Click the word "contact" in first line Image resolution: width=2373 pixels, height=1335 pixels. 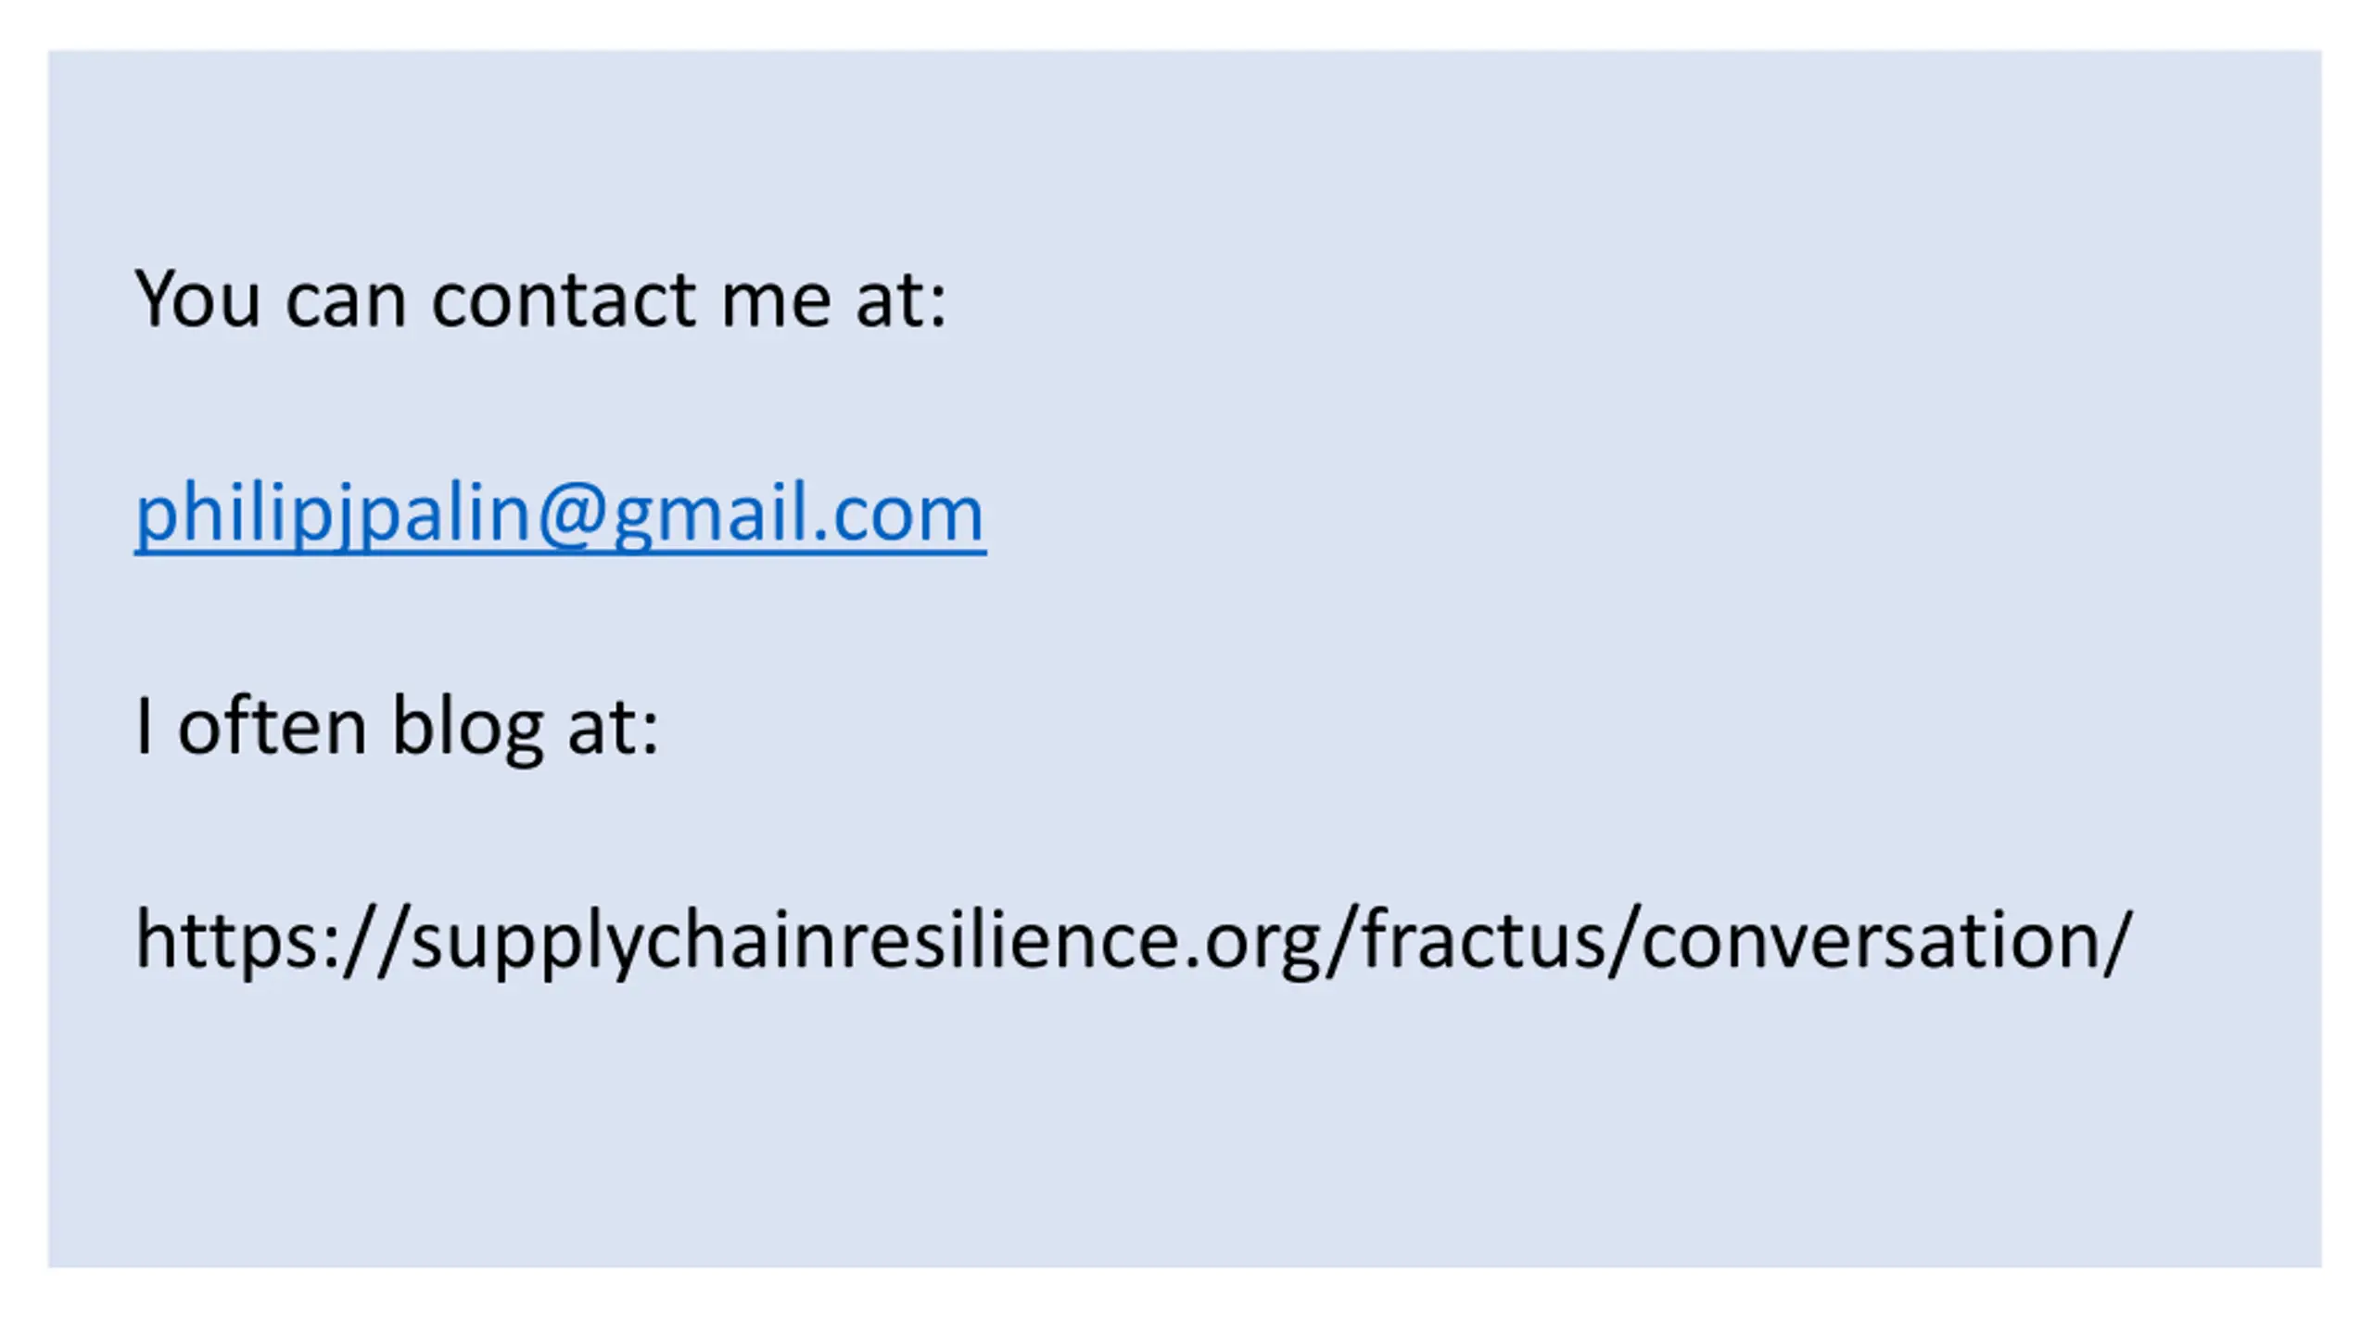coord(564,300)
